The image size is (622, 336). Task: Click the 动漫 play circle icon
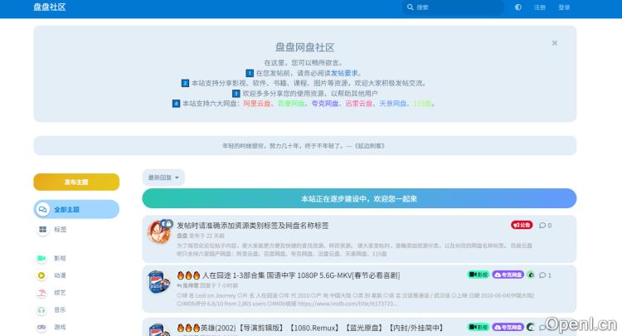[41, 275]
